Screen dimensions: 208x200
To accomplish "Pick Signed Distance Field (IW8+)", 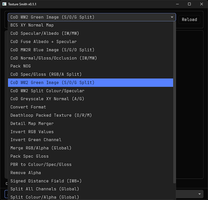I will click(x=90, y=181).
